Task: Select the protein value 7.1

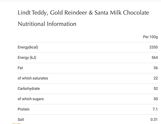Action: [x=155, y=109]
